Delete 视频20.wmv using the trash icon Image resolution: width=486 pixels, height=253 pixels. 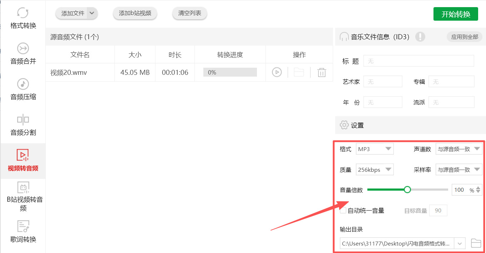322,72
